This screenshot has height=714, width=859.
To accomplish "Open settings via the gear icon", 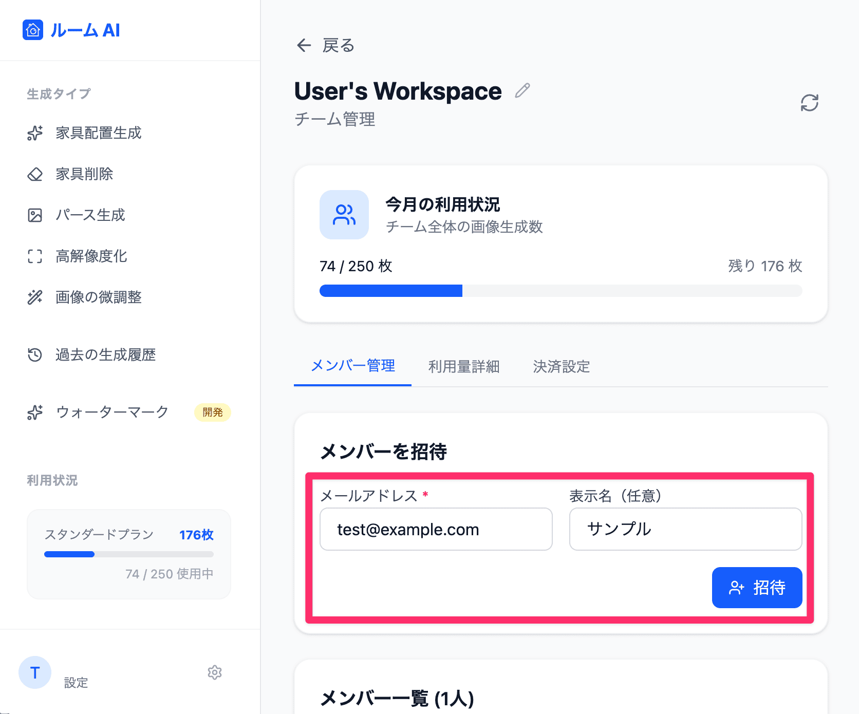I will coord(215,672).
